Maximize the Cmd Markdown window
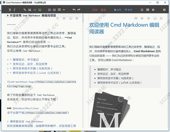 tap(157, 2)
